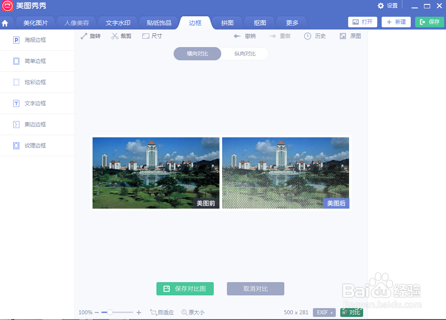Choose 文字边框 in the sidebar

pos(37,103)
